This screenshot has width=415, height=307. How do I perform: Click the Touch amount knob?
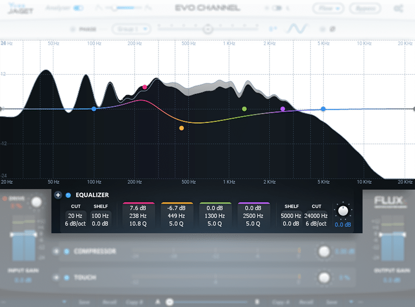point(324,277)
